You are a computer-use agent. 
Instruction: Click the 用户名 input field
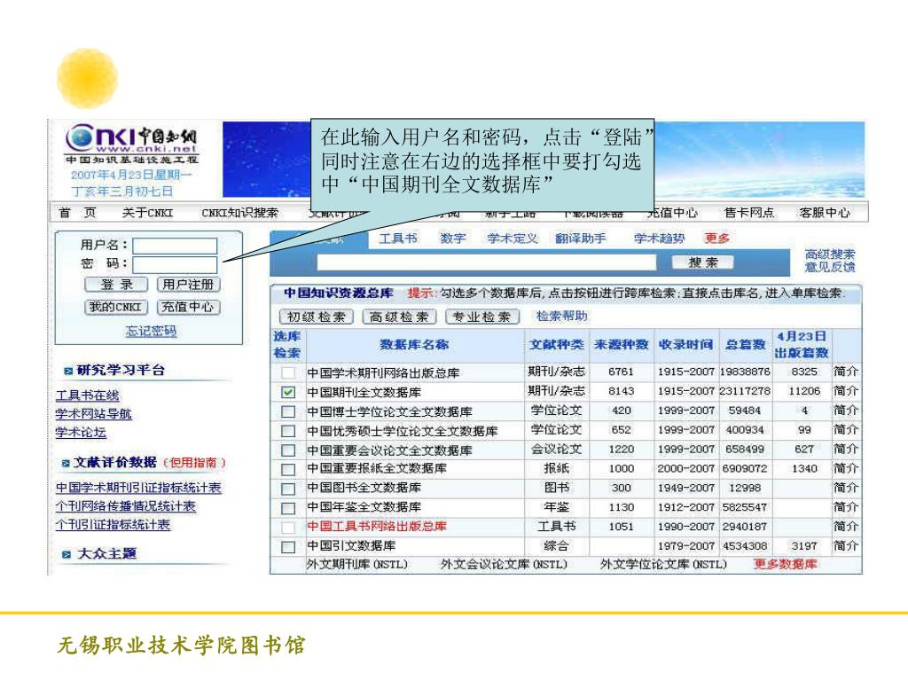(175, 246)
